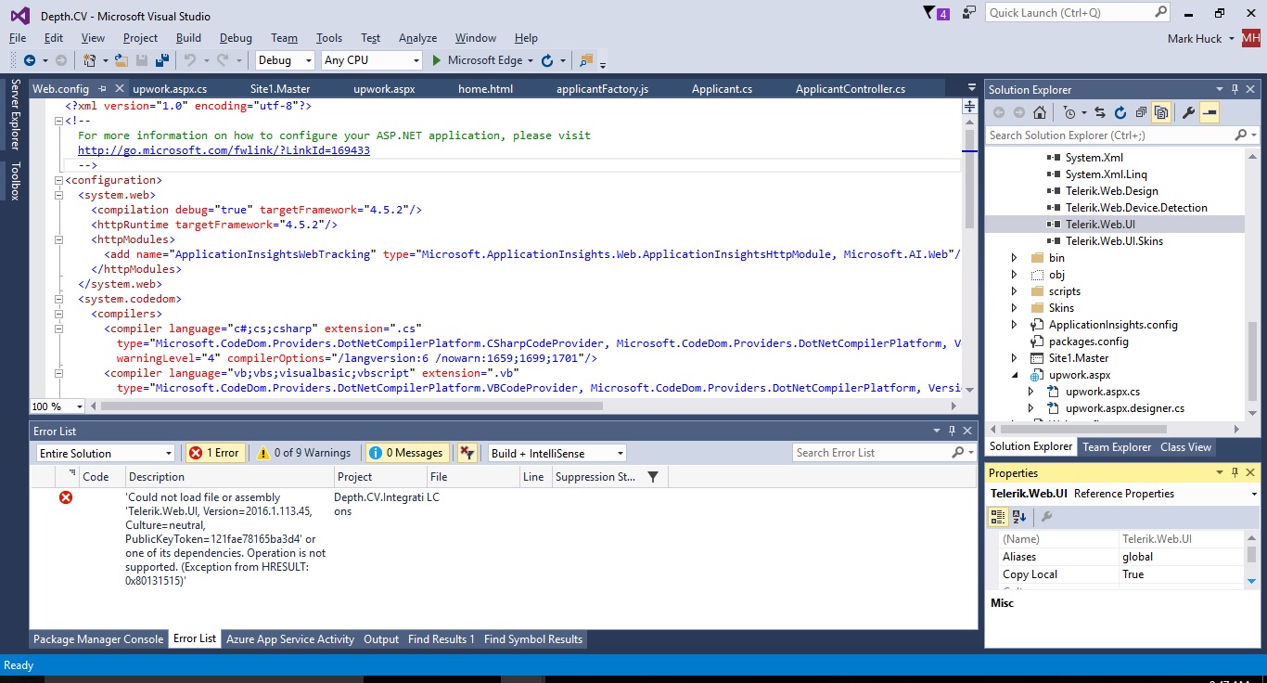Open the Entire Solution scope dropdown

106,453
